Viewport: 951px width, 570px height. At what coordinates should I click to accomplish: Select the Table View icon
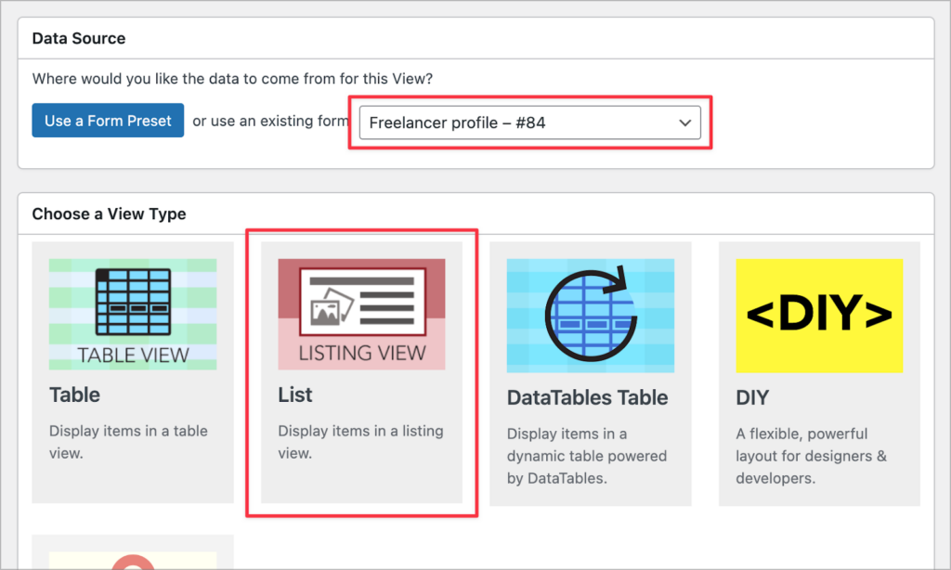click(x=133, y=314)
